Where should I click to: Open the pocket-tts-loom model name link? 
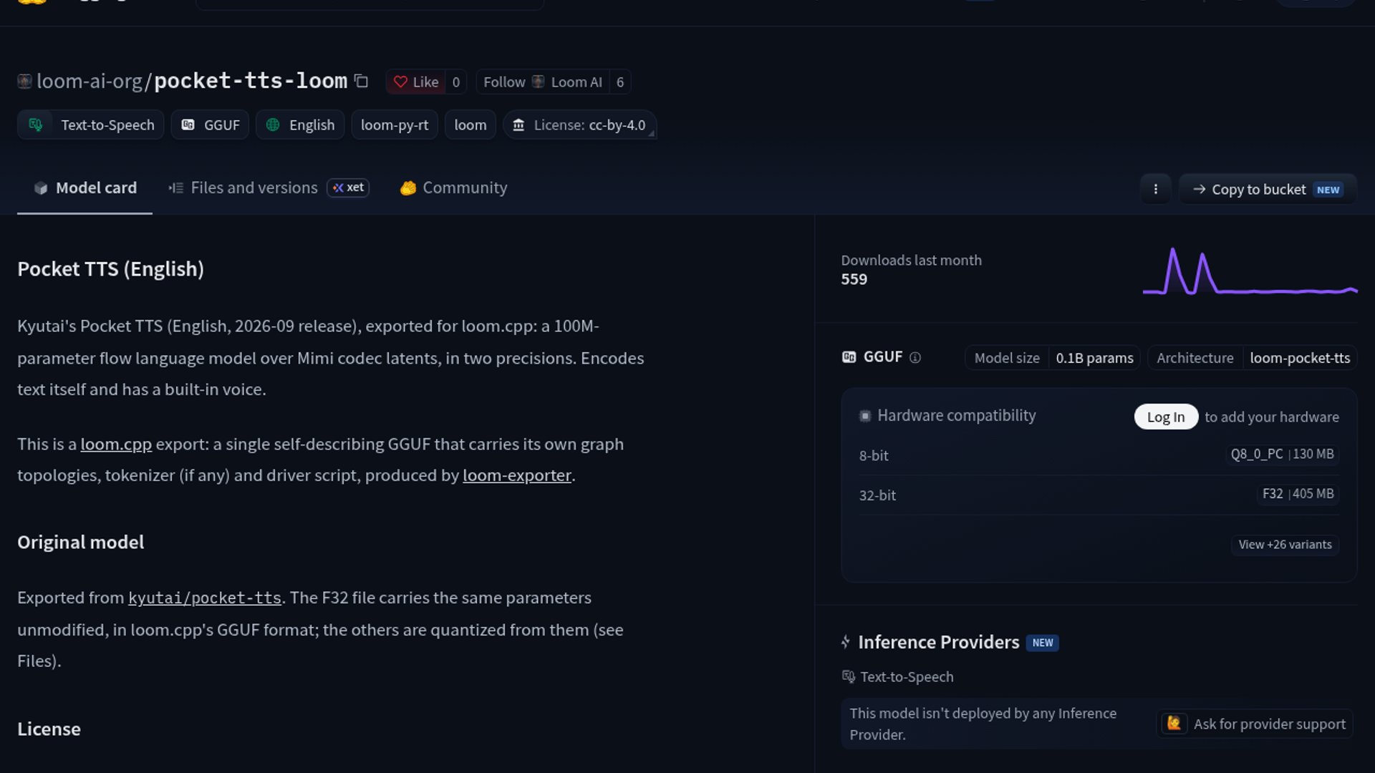click(251, 81)
